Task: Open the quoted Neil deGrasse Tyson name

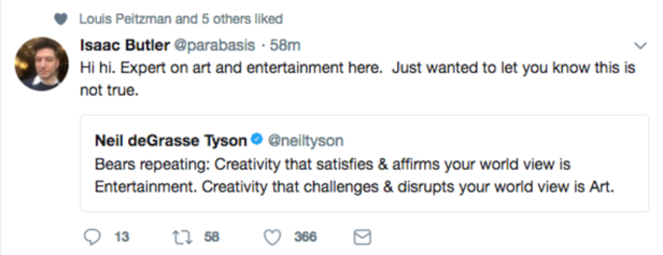Action: click(171, 141)
